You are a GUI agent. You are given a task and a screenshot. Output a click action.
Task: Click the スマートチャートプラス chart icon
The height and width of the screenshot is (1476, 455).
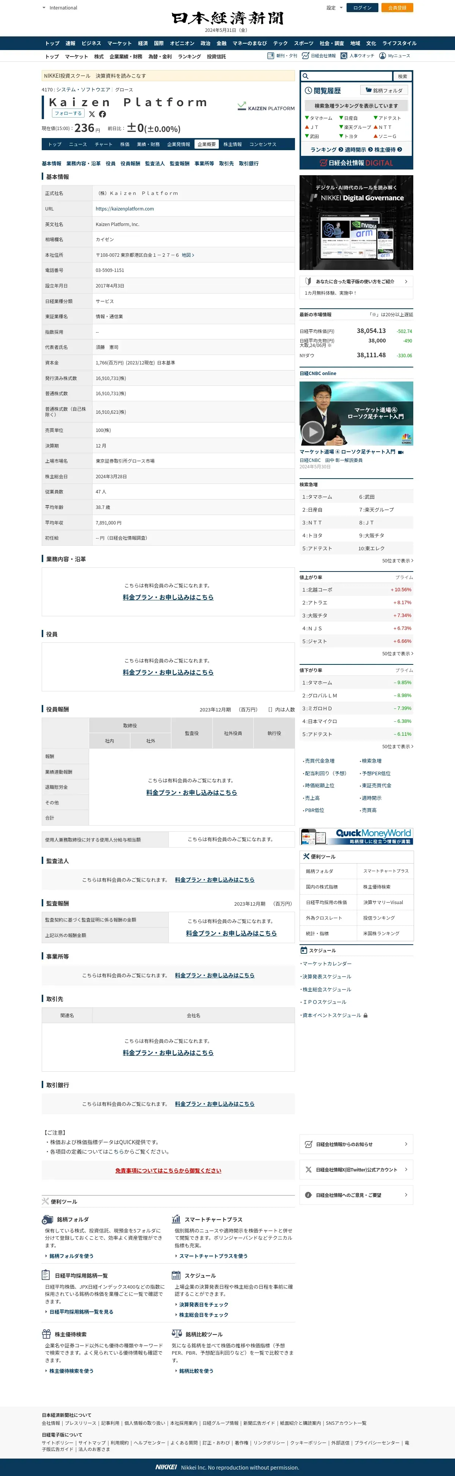point(176,1219)
